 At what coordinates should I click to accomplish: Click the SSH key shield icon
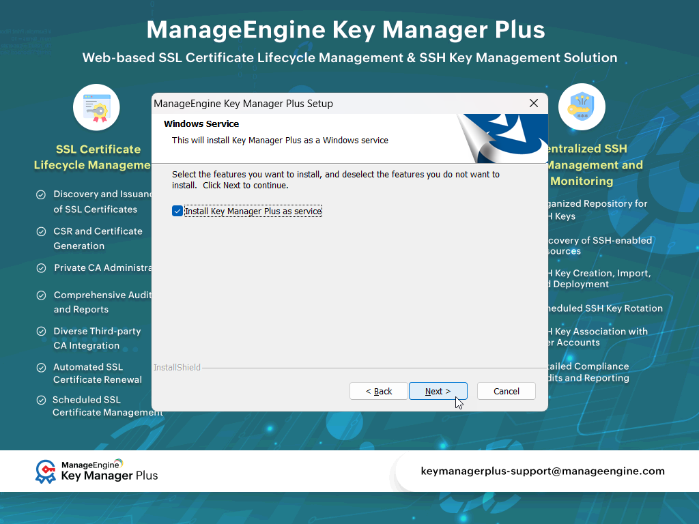pos(582,107)
